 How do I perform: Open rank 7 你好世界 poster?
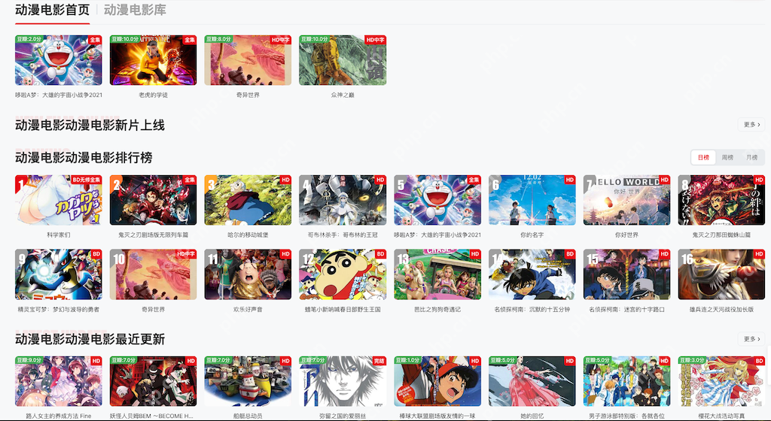(626, 200)
